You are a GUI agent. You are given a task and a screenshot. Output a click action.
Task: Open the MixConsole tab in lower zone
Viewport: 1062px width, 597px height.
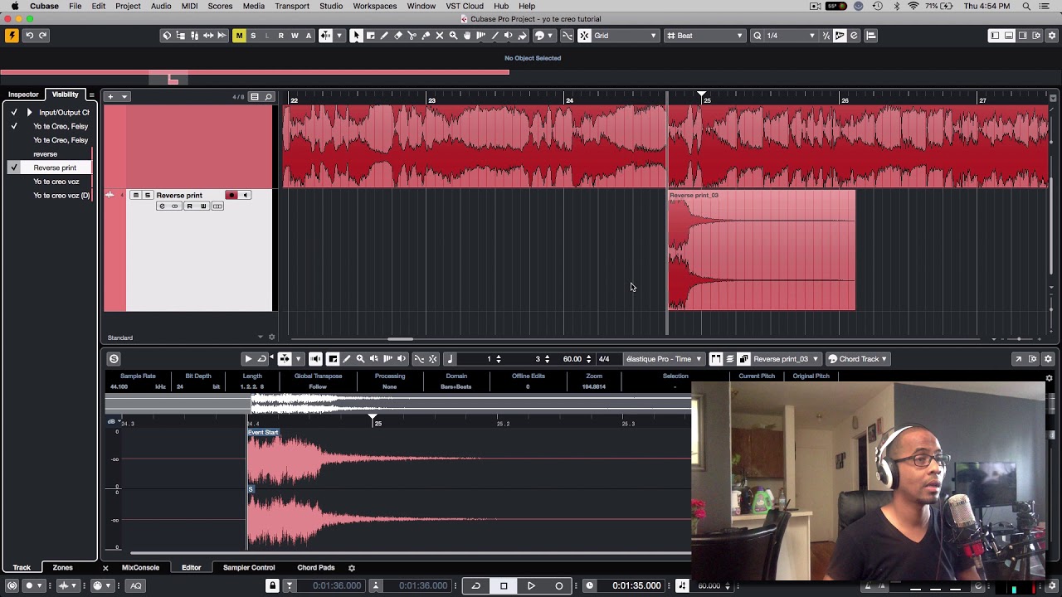140,568
